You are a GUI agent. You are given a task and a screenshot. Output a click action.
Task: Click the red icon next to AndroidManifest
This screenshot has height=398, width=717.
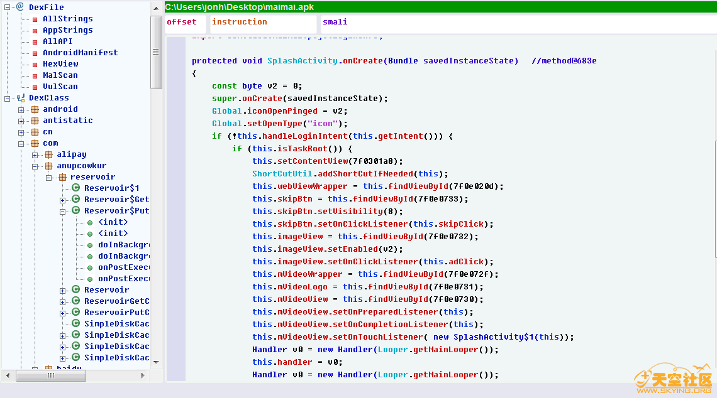[x=35, y=53]
